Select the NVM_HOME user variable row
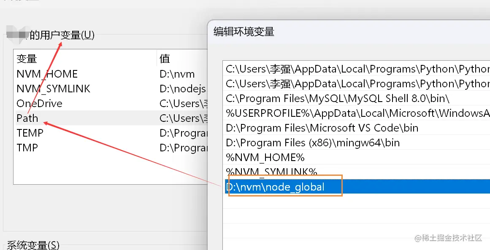 click(111, 74)
